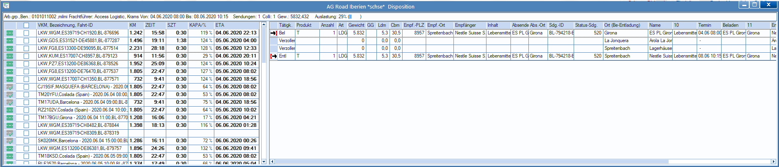The image size is (779, 167).
Task: Tick checkbox for LKW,GDS,ES31521-DE45881 row
Action: [x=26, y=41]
